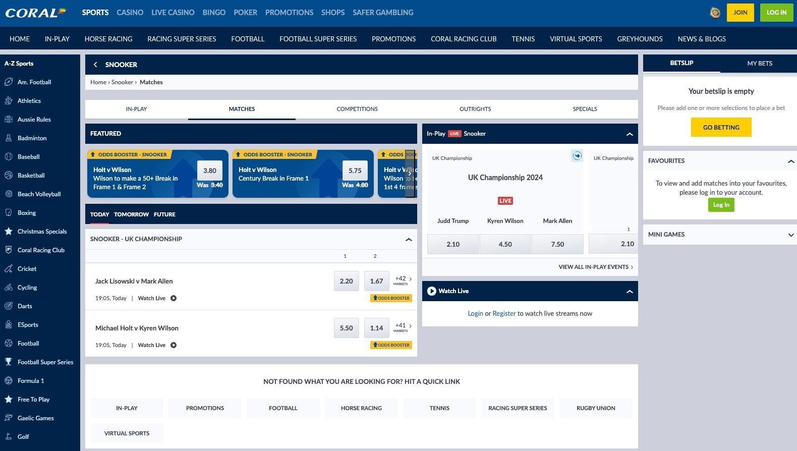
Task: Click the Aussie Rules sidebar icon
Action: click(9, 120)
